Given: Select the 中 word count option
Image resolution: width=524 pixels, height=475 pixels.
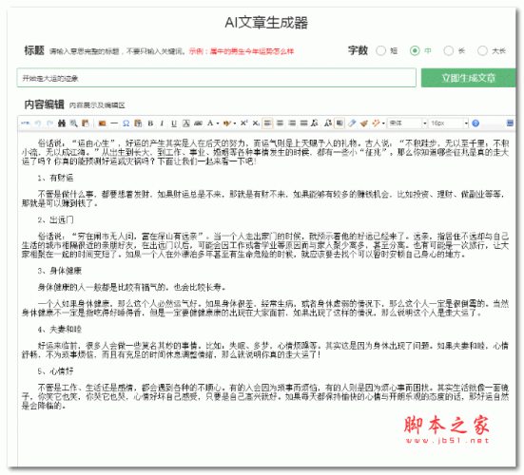Looking at the screenshot, I should [x=415, y=50].
